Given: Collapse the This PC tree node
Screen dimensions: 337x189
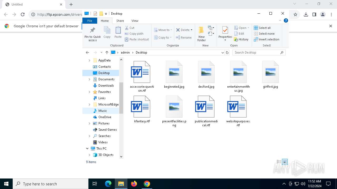Looking at the screenshot, I should [87, 149].
